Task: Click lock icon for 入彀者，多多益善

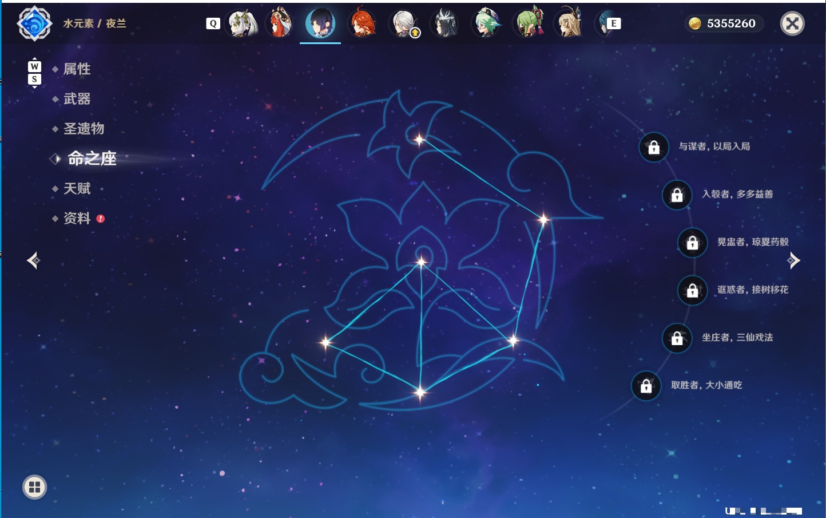Action: click(677, 195)
